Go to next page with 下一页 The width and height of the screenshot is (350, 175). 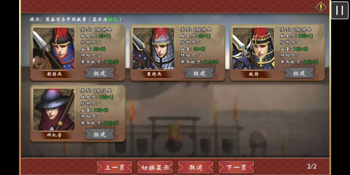coord(236,168)
